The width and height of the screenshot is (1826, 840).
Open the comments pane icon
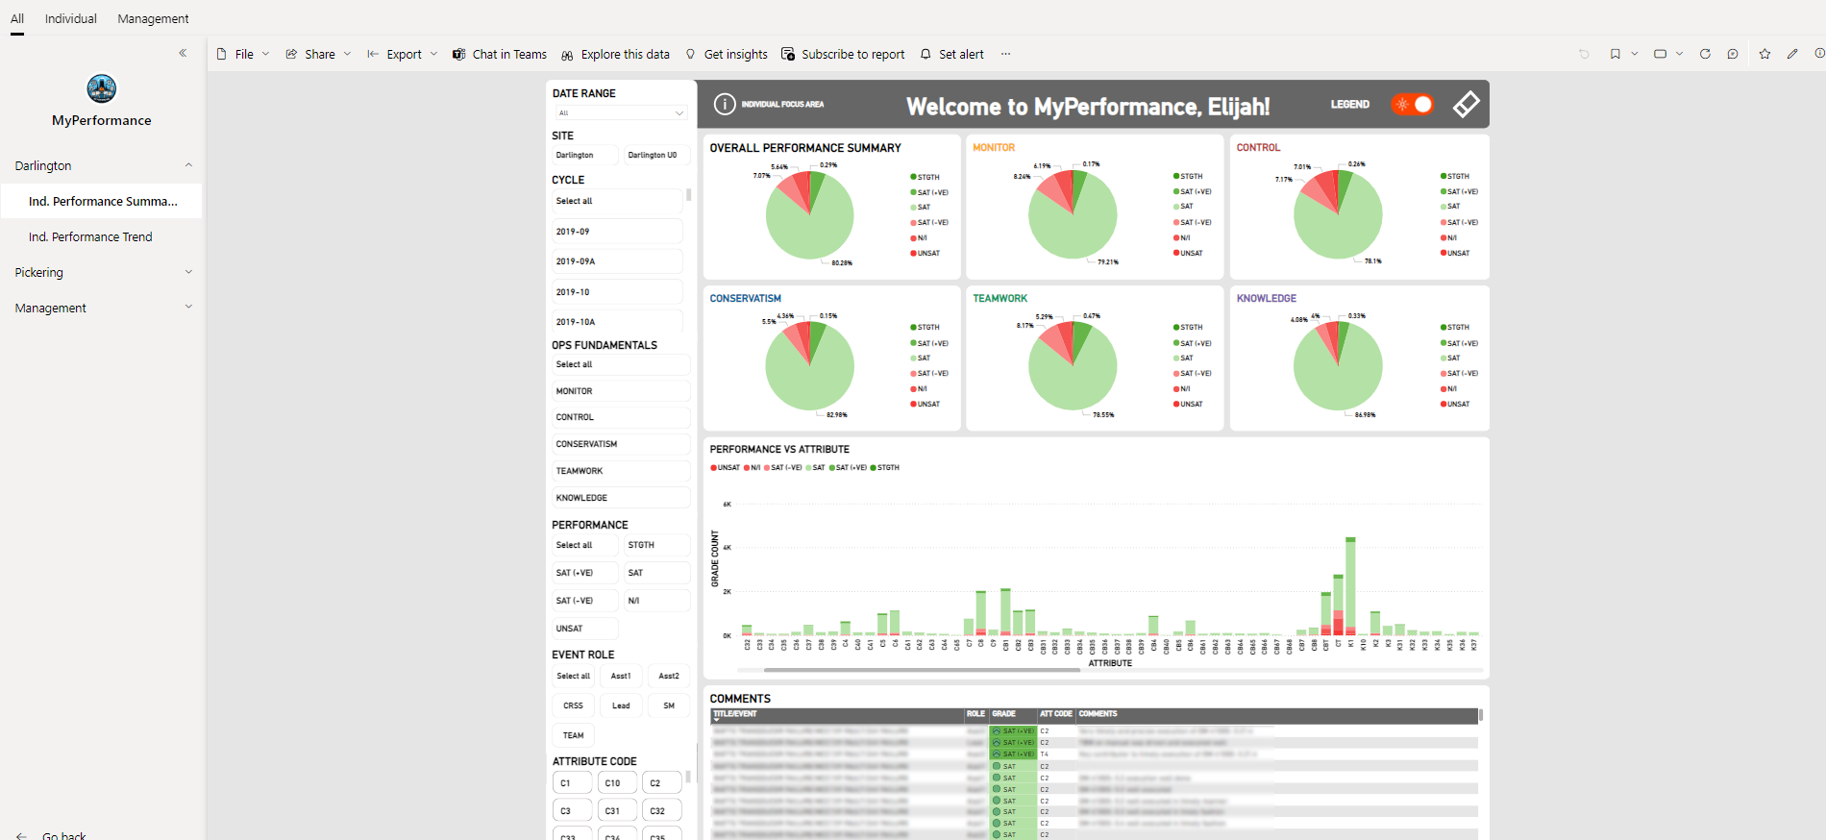point(1733,54)
